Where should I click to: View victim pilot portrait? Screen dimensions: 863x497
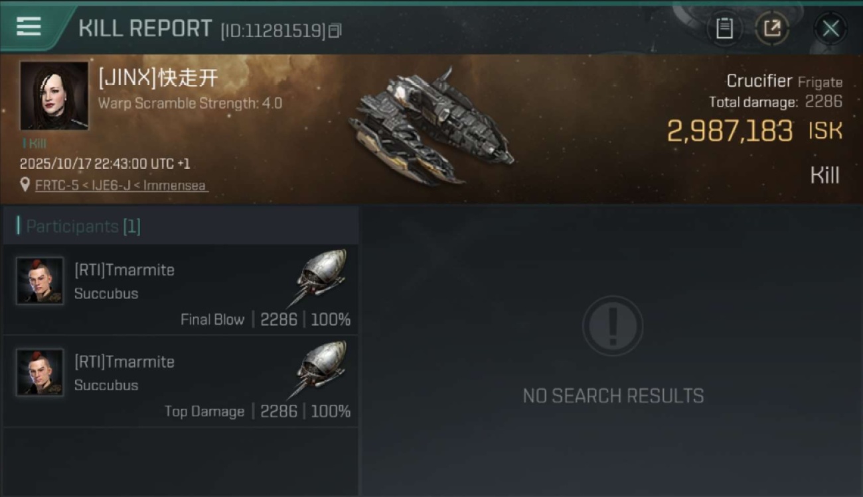(x=54, y=95)
